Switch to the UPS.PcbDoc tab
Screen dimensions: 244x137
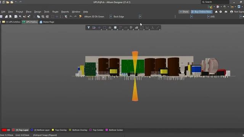point(30,22)
